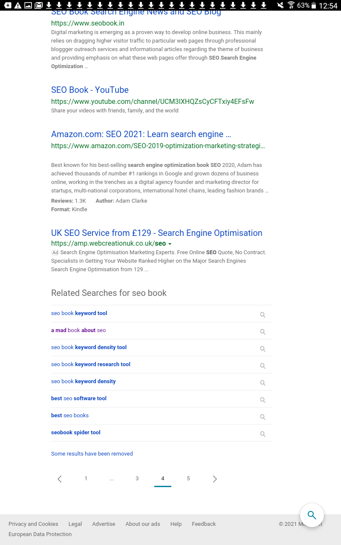Tap the floating blue search button
Screen dimensions: 341x545
[312, 515]
